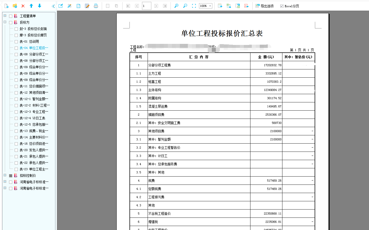The height and width of the screenshot is (230, 369).
Task: Collapse the 投标方 tree node
Action: pyautogui.click(x=5, y=22)
